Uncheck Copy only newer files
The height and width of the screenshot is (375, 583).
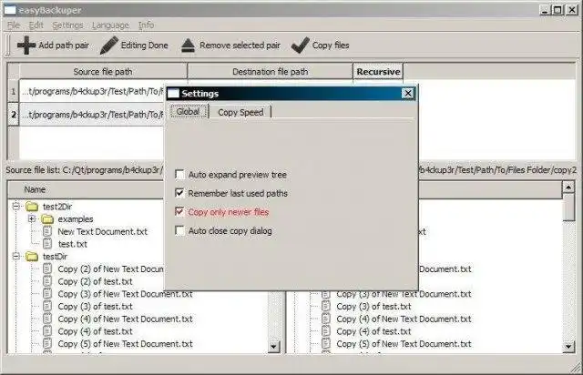[x=179, y=212]
